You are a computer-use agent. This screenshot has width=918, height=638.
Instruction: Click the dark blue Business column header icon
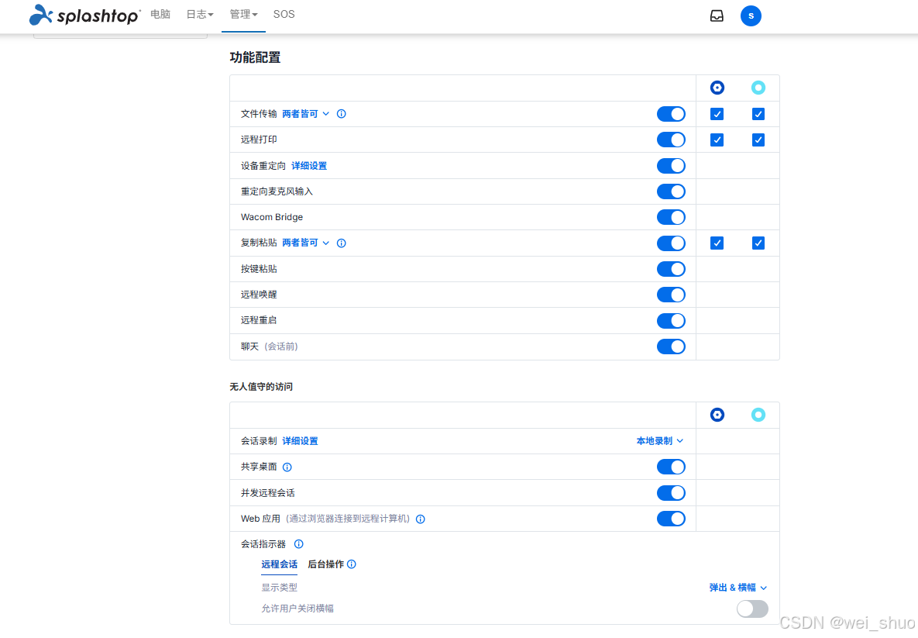717,88
